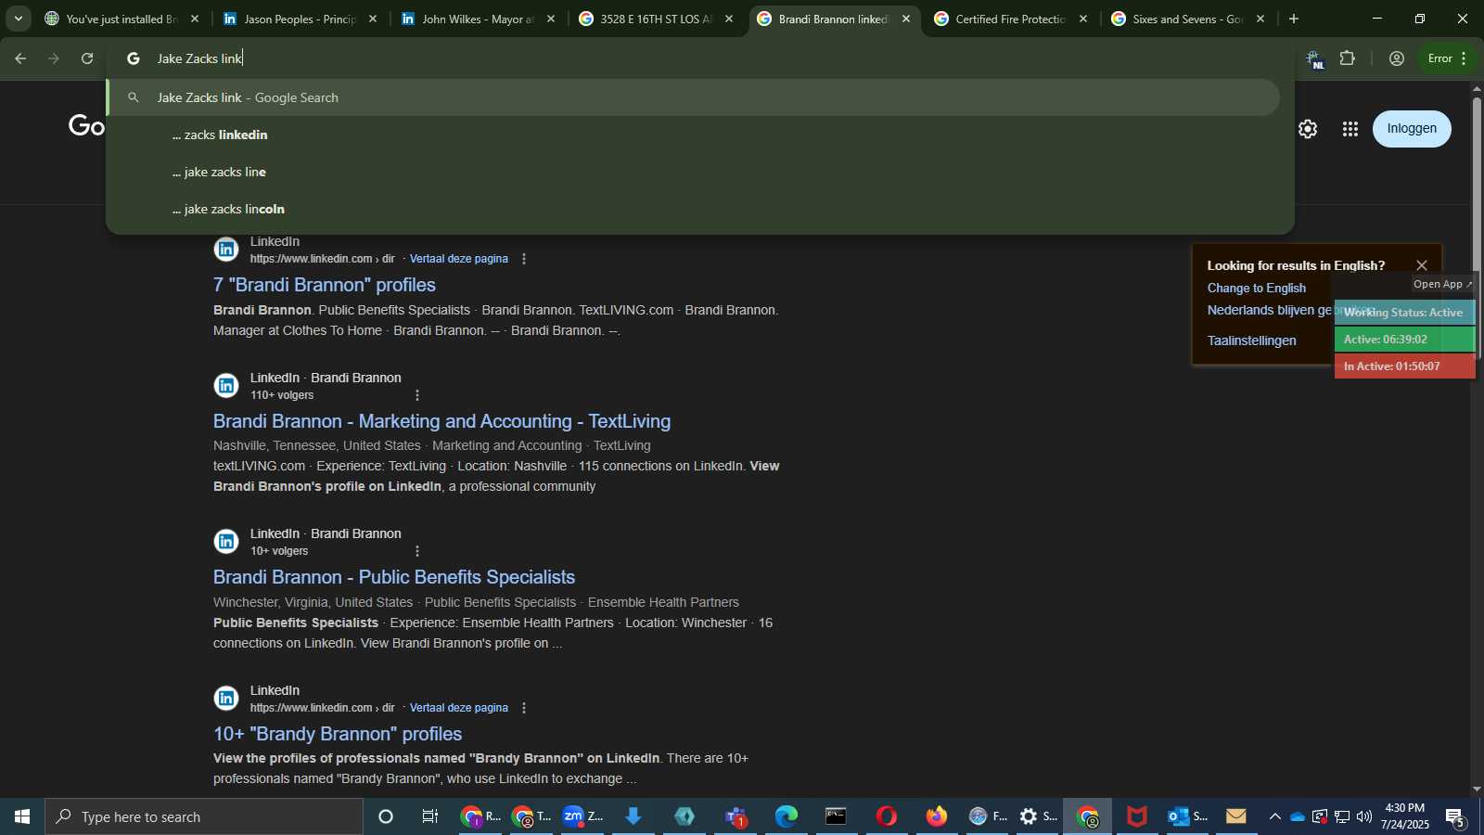This screenshot has width=1484, height=835.
Task: Open options for '10+ Brandy Brannon profiles' result
Action: (x=524, y=708)
